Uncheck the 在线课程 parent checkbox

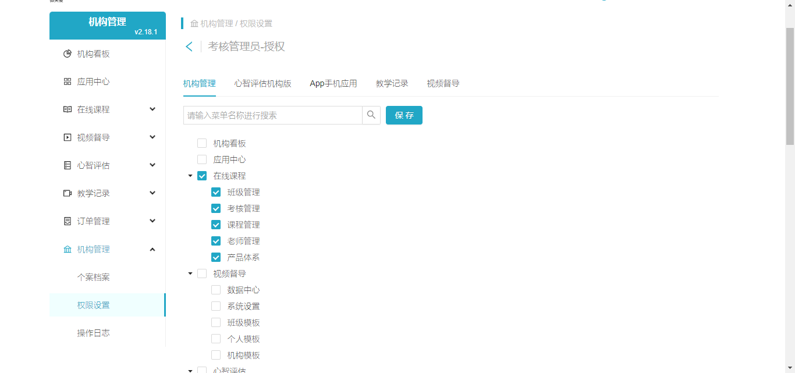coord(202,176)
